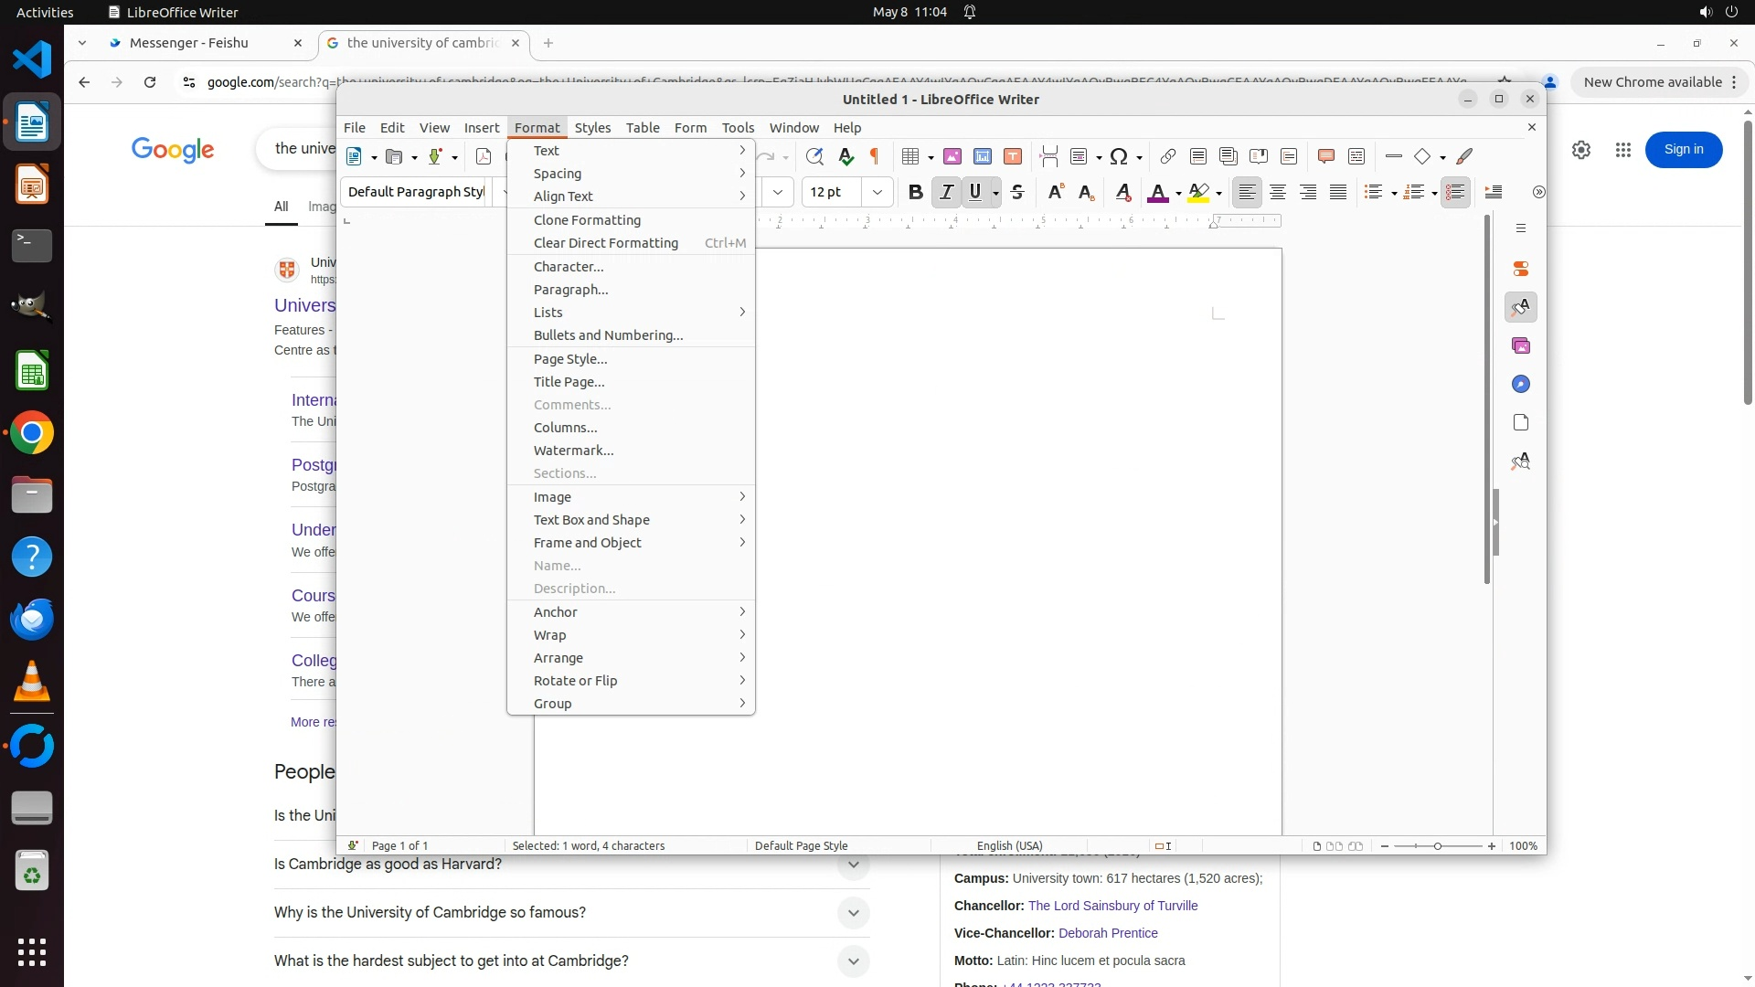Open the sidebar Navigator compass icon
Viewport: 1755px width, 987px height.
point(1520,384)
